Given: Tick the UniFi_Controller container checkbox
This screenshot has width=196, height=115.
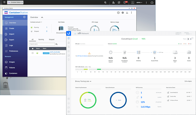Looking at the screenshot, I should pos(33,53).
